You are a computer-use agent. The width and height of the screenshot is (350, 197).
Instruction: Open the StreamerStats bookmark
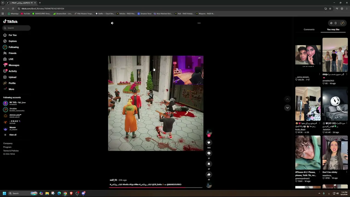63,13
